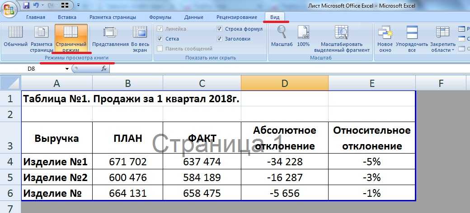Expand the Name Box dropdown arrow
The height and width of the screenshot is (213, 470).
point(67,69)
